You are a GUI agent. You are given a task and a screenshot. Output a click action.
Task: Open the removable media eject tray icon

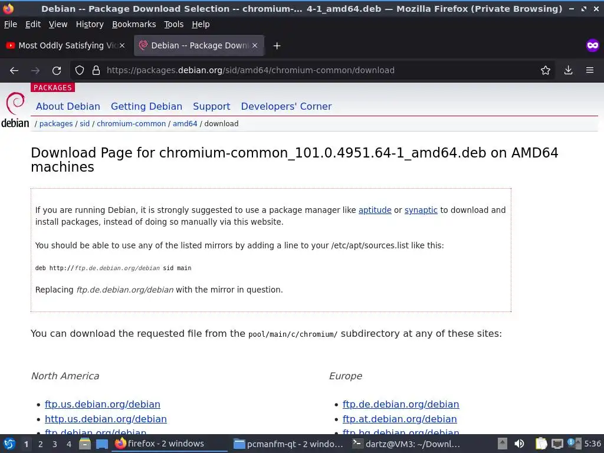[x=503, y=444]
